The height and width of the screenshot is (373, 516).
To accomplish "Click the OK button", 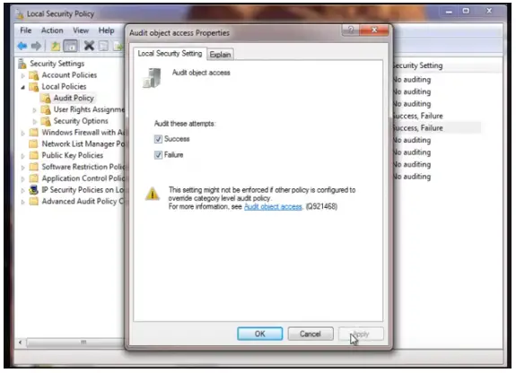I will pos(259,334).
